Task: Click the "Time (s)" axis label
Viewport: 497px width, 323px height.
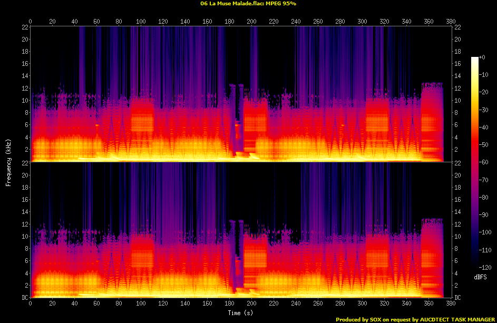Action: click(241, 313)
